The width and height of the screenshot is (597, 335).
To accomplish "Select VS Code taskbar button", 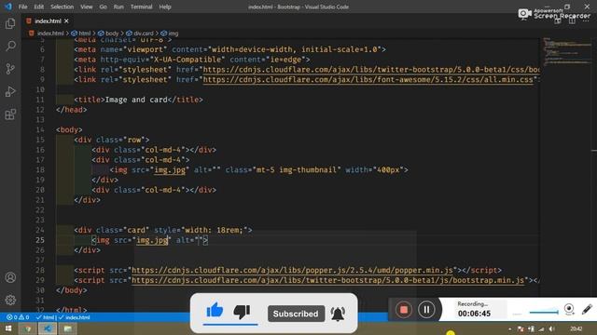I will click(48, 328).
